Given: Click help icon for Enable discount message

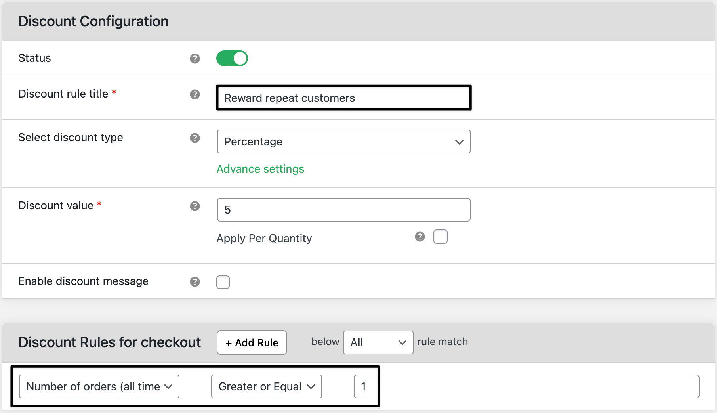Looking at the screenshot, I should 195,282.
